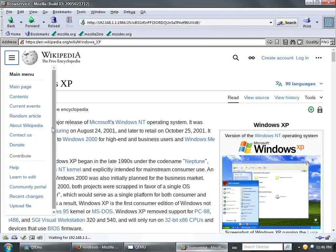Click the Log in link
The height and width of the screenshot is (252, 336).
[x=302, y=58]
